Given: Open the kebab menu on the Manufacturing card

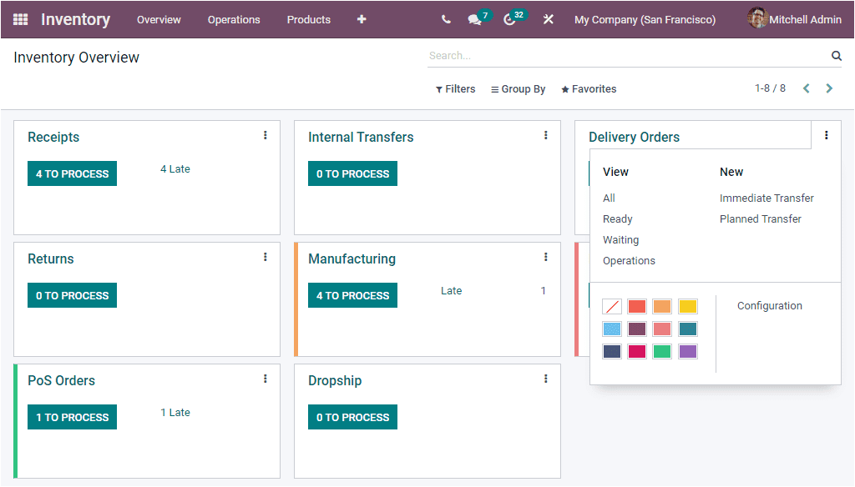Looking at the screenshot, I should [545, 256].
